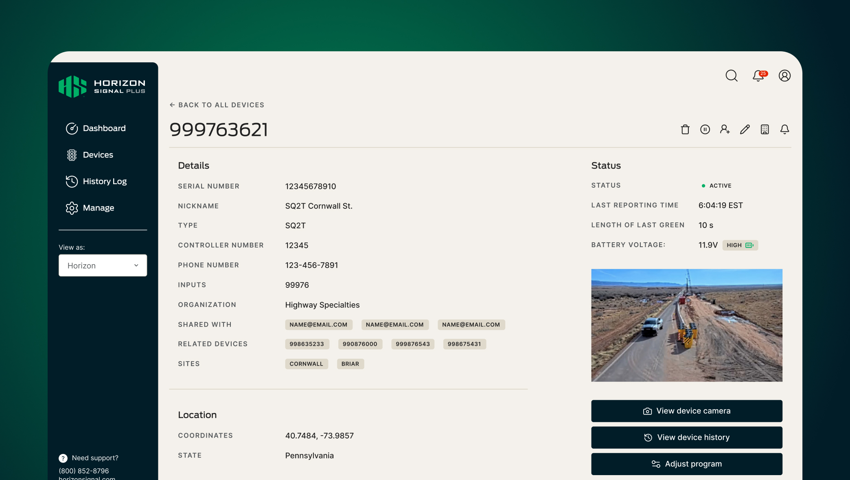Toggle device alerts with the bell icon
Image resolution: width=850 pixels, height=480 pixels.
point(784,129)
